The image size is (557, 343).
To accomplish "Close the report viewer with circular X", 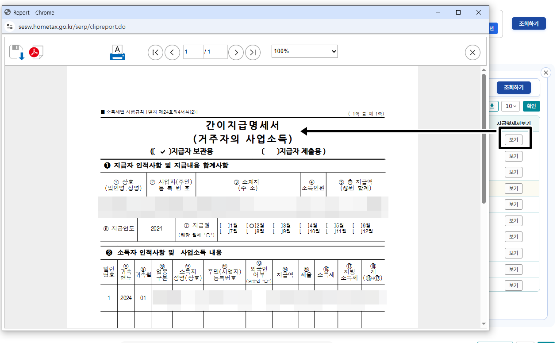I will pyautogui.click(x=472, y=52).
